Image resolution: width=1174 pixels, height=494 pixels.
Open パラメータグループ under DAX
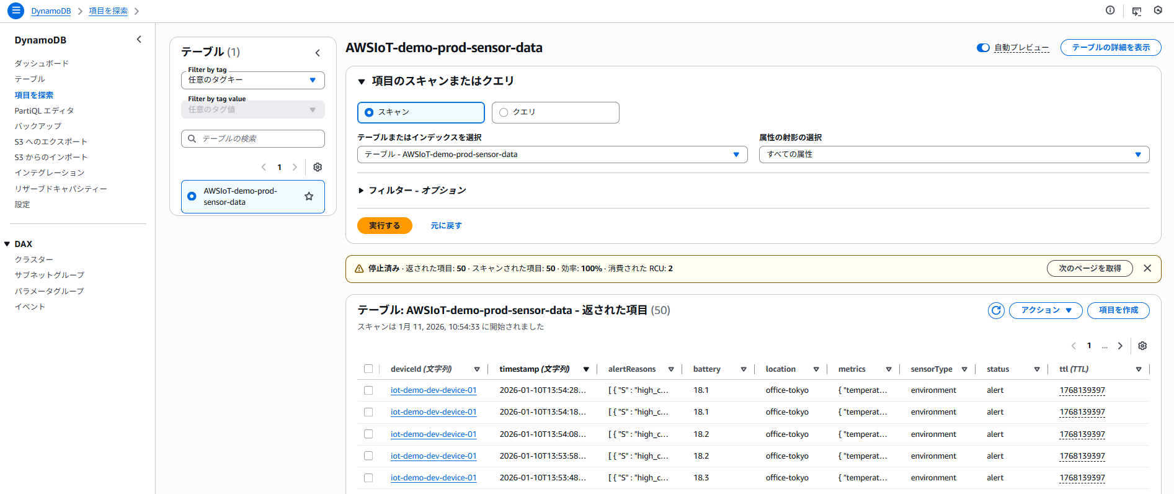pyautogui.click(x=49, y=291)
